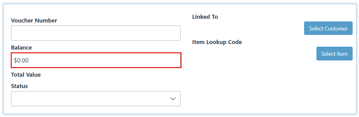Image resolution: width=359 pixels, height=117 pixels.
Task: Click blank area beside Total Value label
Action: pos(110,75)
